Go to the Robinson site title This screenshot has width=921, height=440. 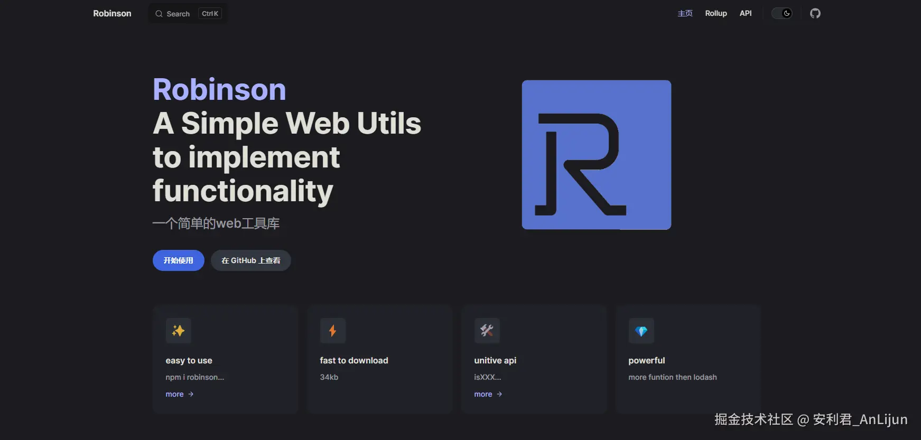112,14
